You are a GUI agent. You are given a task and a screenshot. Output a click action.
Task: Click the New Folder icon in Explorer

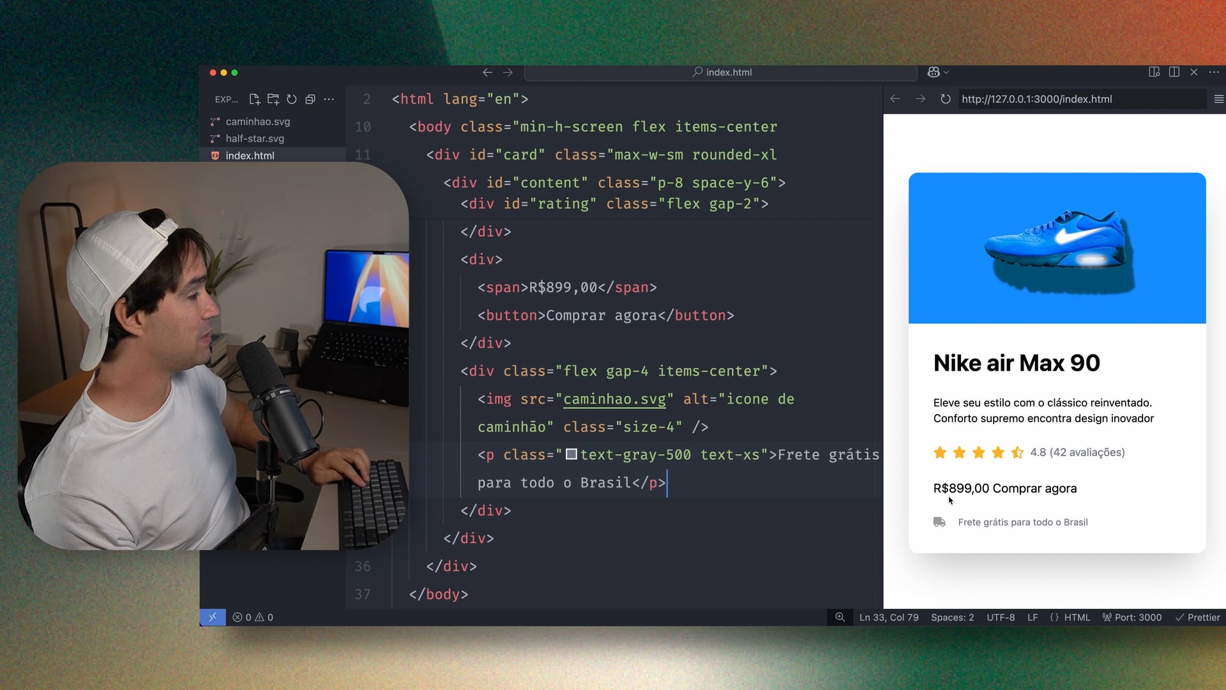click(273, 99)
